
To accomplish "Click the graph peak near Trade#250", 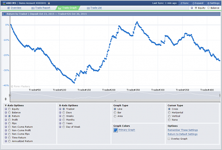I will (137, 22).
